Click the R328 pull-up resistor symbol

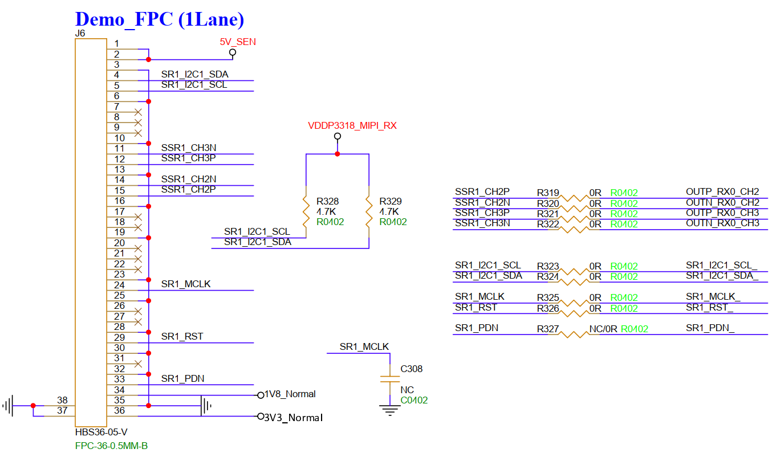click(x=306, y=211)
